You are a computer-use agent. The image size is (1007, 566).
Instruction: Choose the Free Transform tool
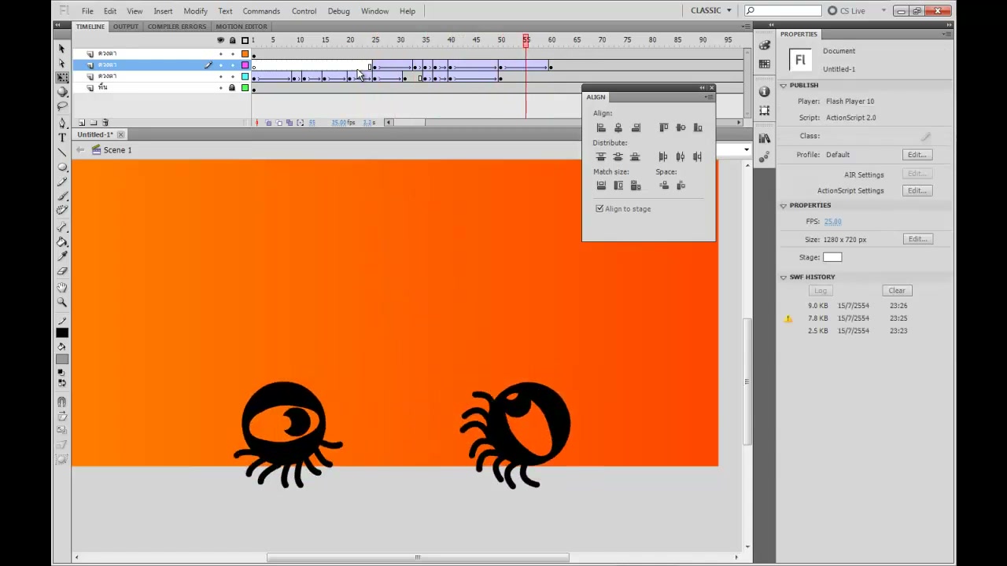click(x=62, y=77)
